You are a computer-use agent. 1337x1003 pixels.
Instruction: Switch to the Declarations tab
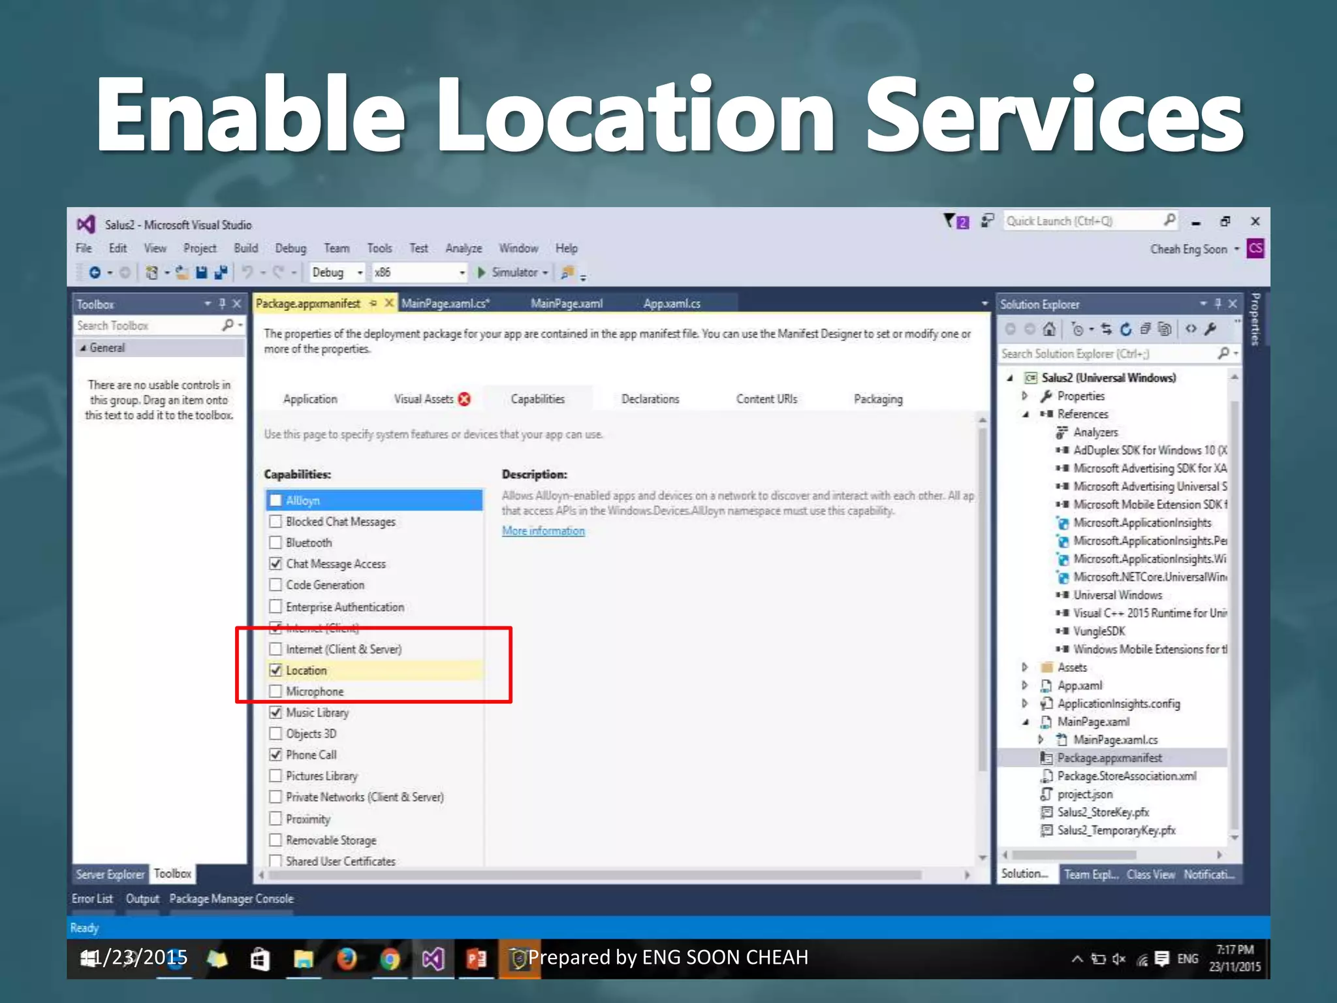coord(650,399)
